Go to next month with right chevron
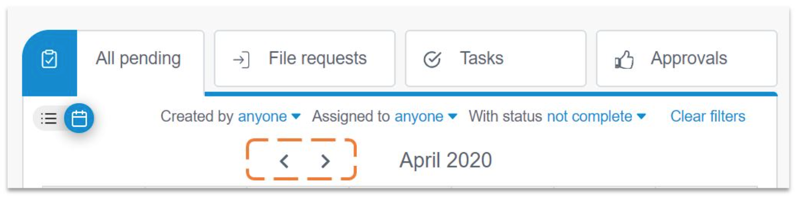 pos(325,161)
